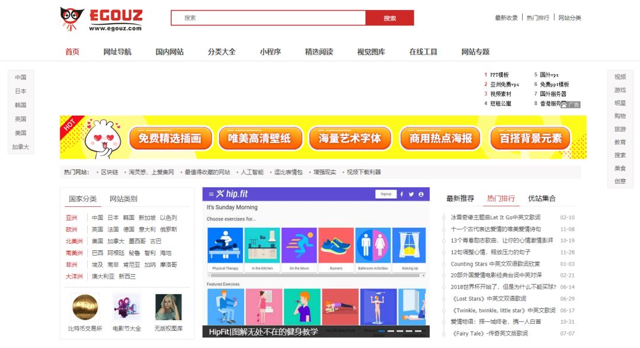The width and height of the screenshot is (640, 348).
Task: Click the Twitter icon on hip.fit header
Action: tap(411, 194)
